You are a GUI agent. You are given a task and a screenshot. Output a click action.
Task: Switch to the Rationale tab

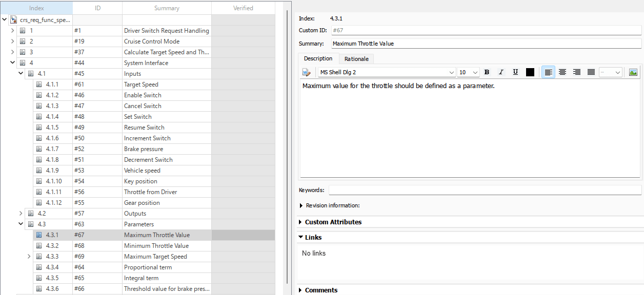356,59
